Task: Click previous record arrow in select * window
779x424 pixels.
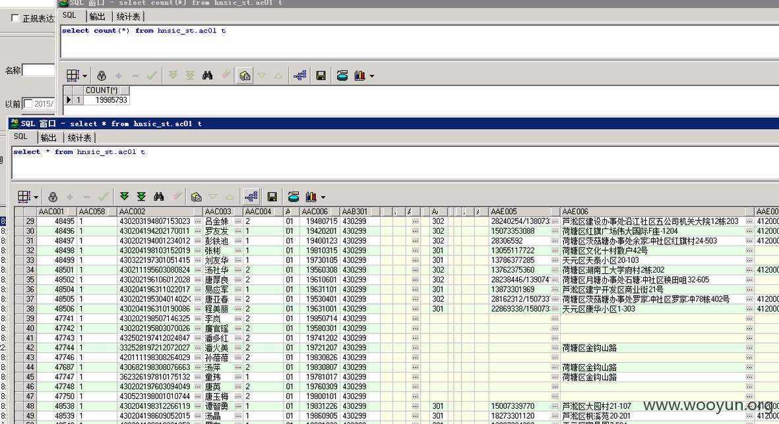Action: [x=230, y=196]
